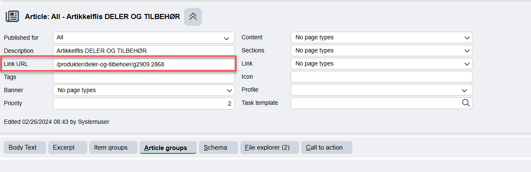The width and height of the screenshot is (531, 172).
Task: Focus the Description text field
Action: click(144, 51)
